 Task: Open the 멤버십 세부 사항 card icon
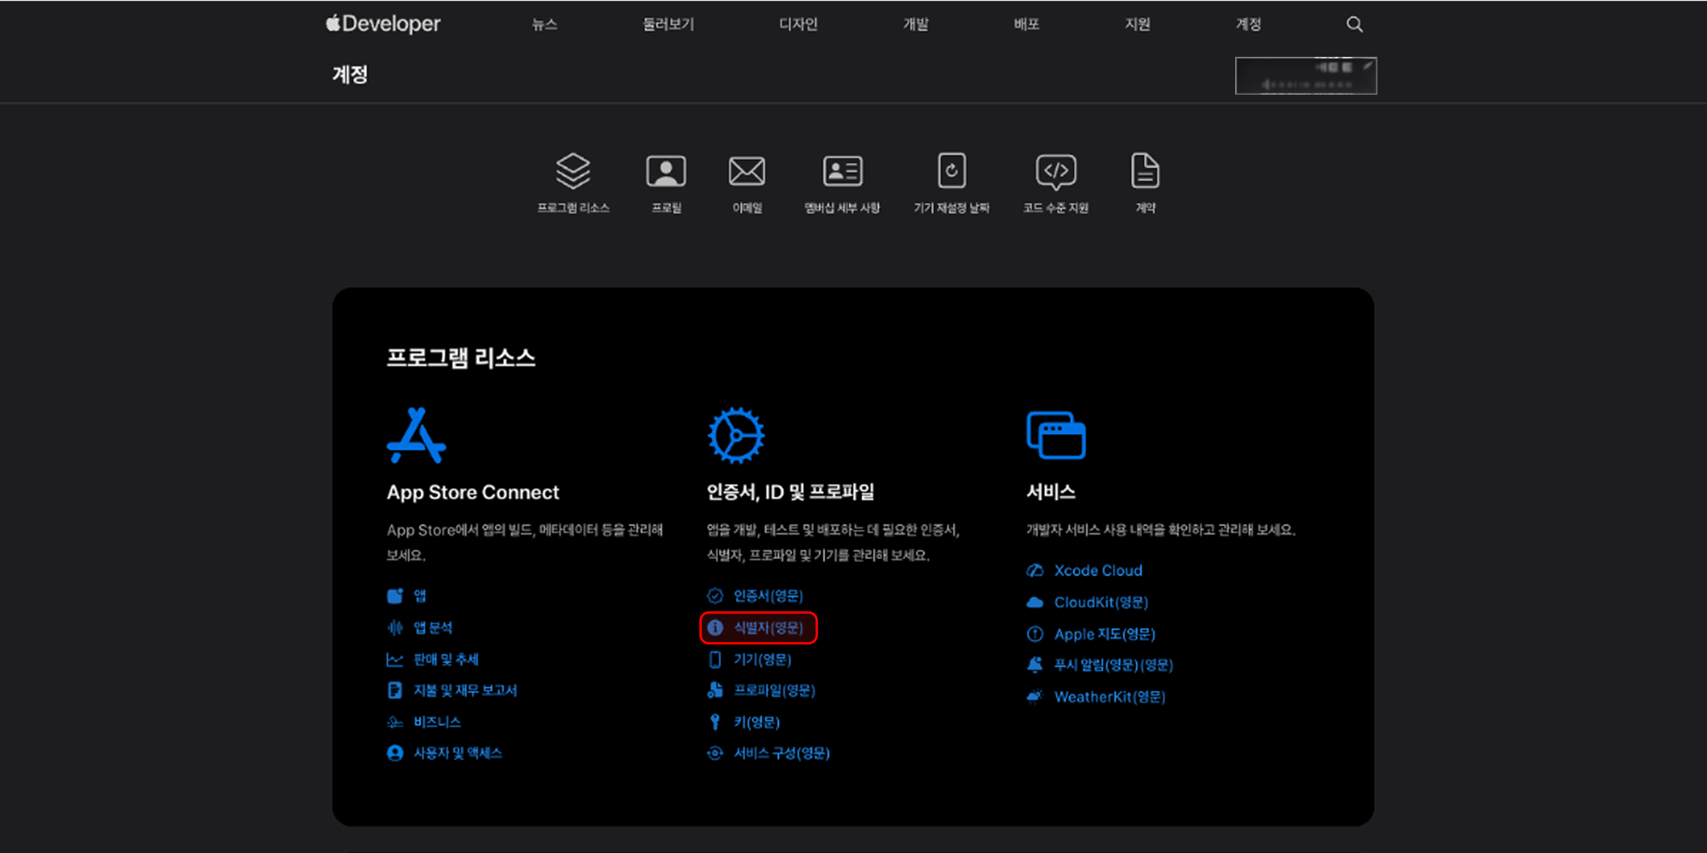[842, 171]
